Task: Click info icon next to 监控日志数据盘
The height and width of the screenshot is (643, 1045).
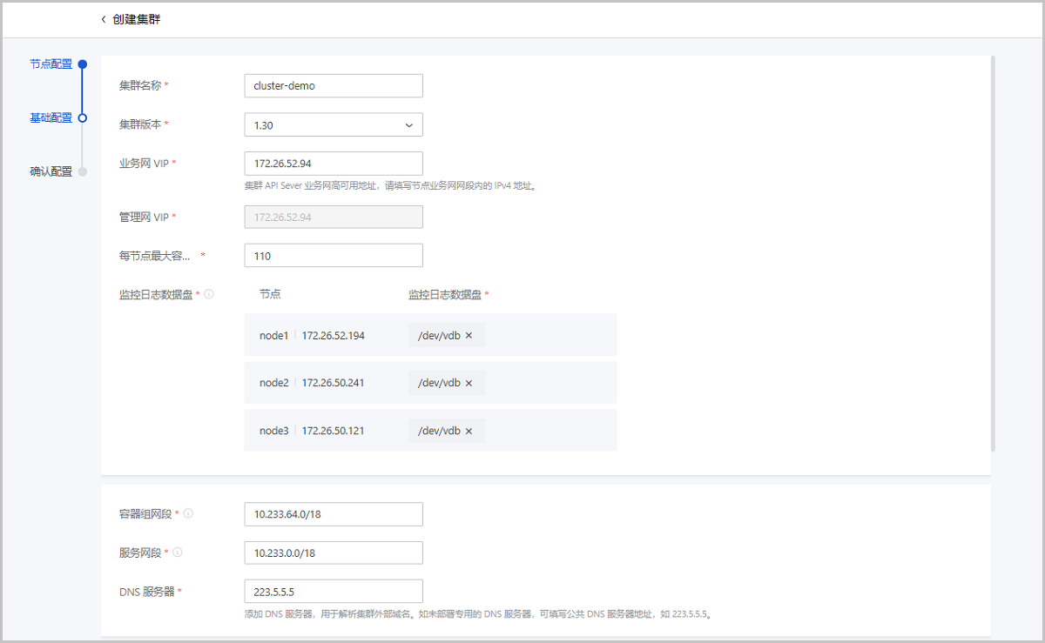Action: 209,294
